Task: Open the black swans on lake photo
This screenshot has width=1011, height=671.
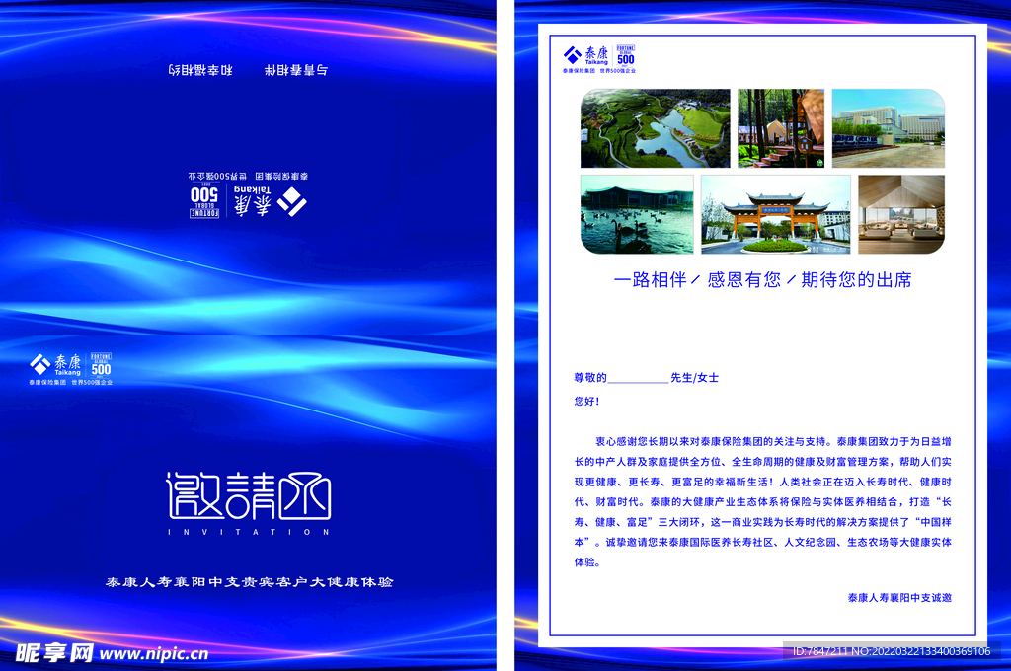Action: pos(637,214)
